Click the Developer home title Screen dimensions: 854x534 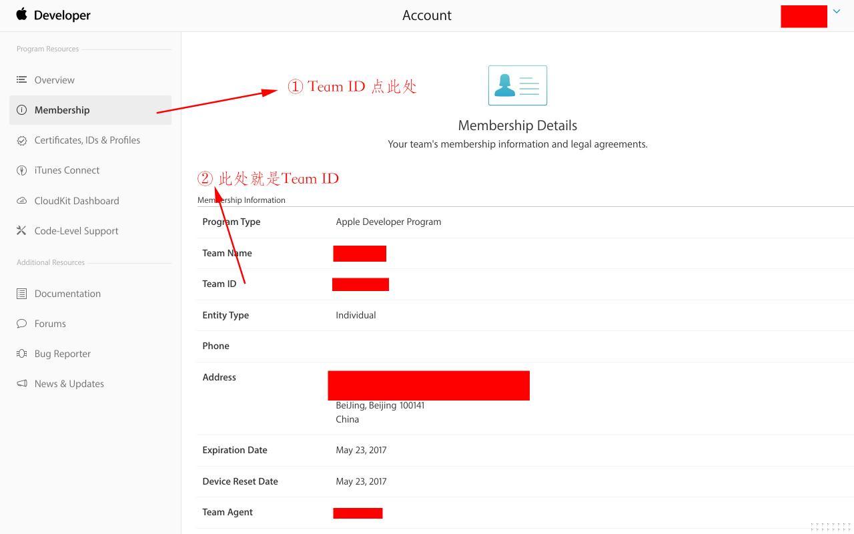(62, 15)
